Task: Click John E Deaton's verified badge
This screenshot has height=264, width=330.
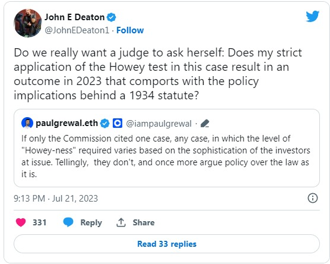Action: click(x=112, y=17)
